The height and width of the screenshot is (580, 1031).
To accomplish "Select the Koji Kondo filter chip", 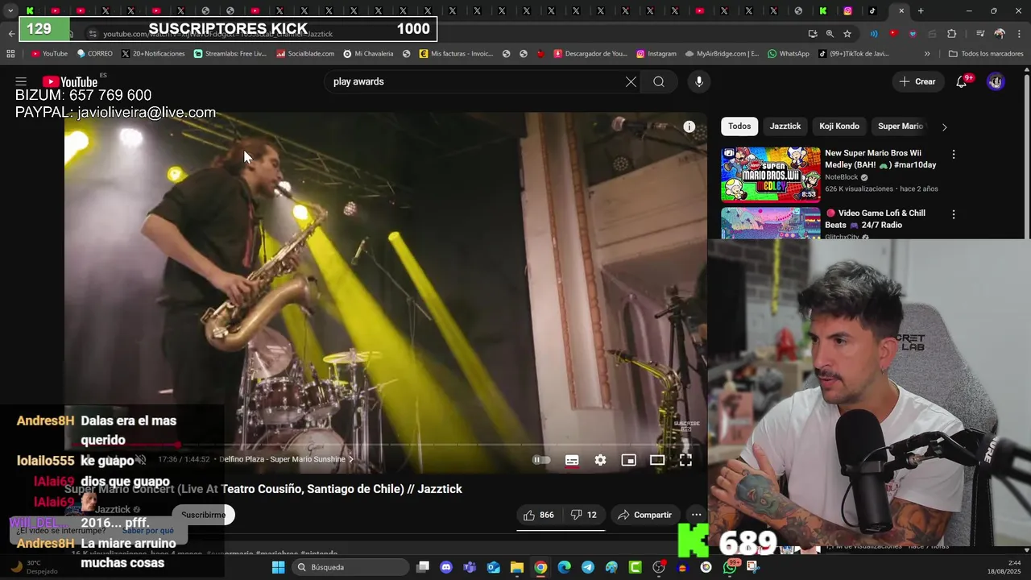I will pyautogui.click(x=839, y=126).
